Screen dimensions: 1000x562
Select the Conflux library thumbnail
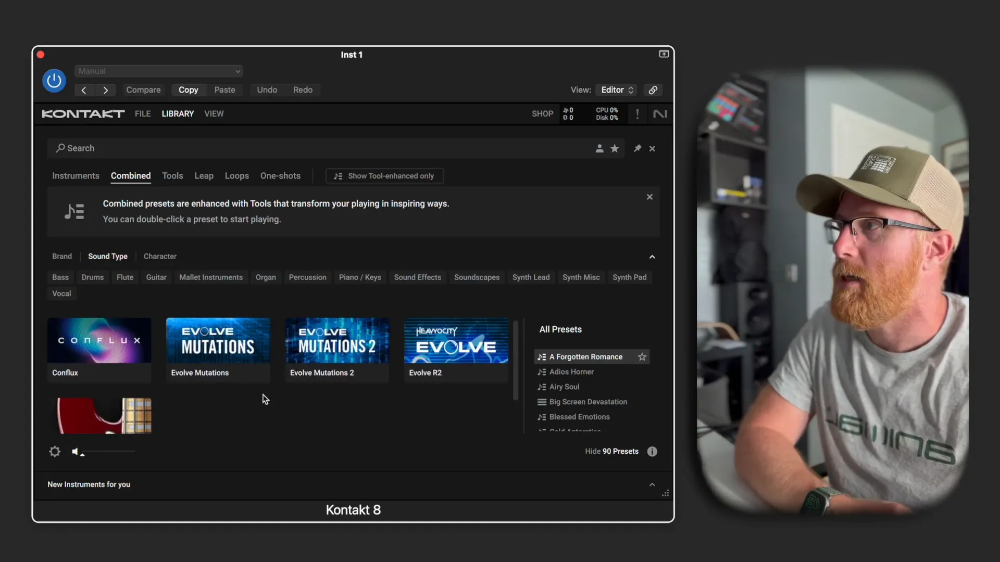coord(99,350)
